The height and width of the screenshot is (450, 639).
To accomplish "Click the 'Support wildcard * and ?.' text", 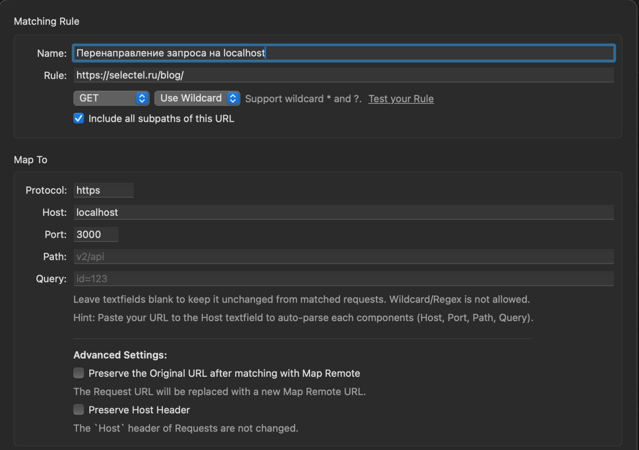I will tap(303, 99).
